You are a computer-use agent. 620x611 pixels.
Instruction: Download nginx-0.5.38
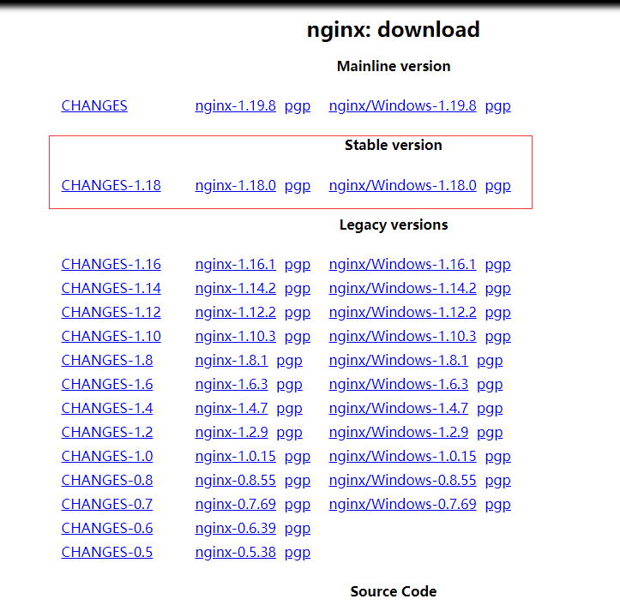(x=235, y=552)
